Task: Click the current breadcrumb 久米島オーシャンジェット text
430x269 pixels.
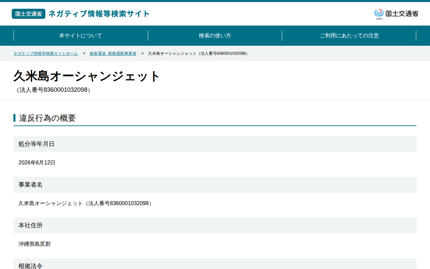Action: pyautogui.click(x=198, y=53)
